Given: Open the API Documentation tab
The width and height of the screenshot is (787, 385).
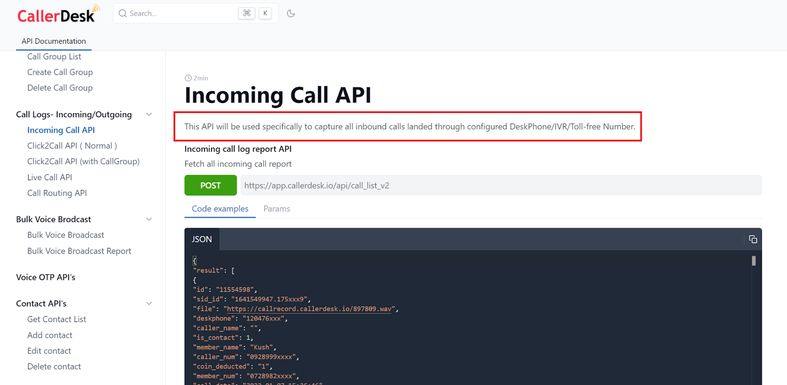Looking at the screenshot, I should click(54, 41).
